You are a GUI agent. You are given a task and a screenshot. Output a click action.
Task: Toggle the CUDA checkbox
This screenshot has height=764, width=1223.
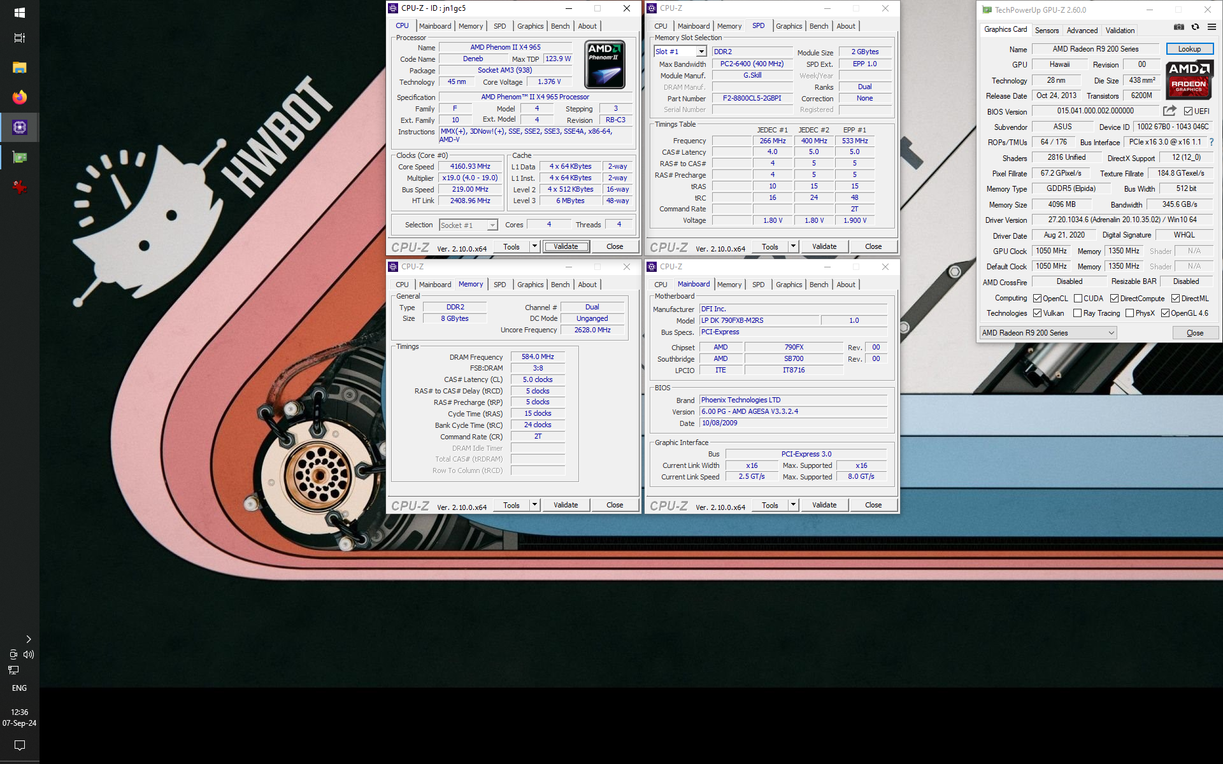(1078, 299)
